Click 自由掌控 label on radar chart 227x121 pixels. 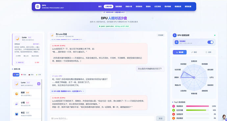click(x=210, y=85)
